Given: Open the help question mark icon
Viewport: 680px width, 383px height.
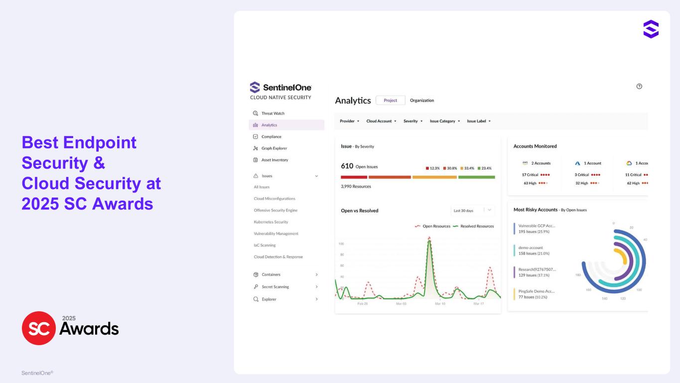Looking at the screenshot, I should coord(639,86).
